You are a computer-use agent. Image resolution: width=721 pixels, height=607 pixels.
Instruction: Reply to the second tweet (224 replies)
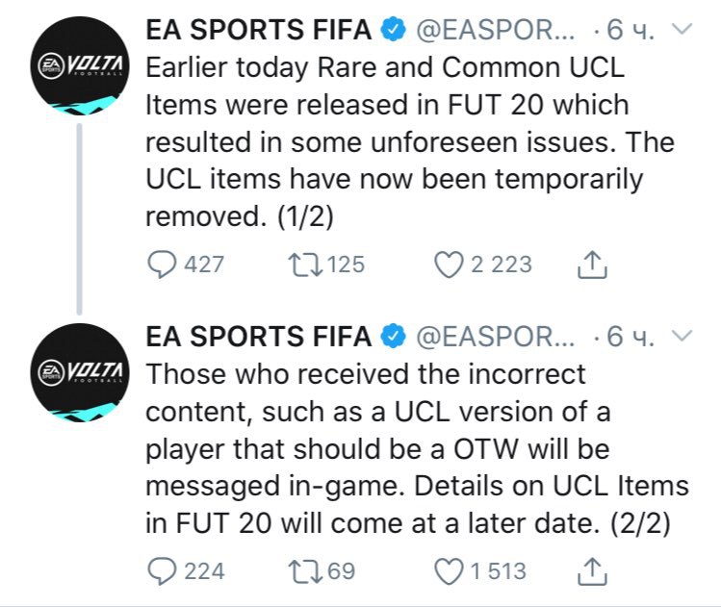click(x=163, y=570)
